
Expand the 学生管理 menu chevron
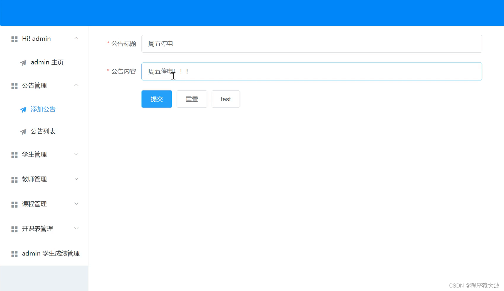tap(76, 154)
